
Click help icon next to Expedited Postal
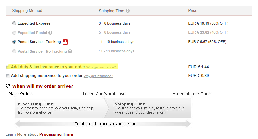[x=50, y=33]
